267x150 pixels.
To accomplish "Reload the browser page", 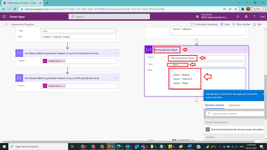I will tap(15, 9).
